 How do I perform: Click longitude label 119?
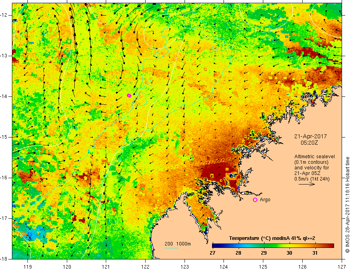pos(28,267)
